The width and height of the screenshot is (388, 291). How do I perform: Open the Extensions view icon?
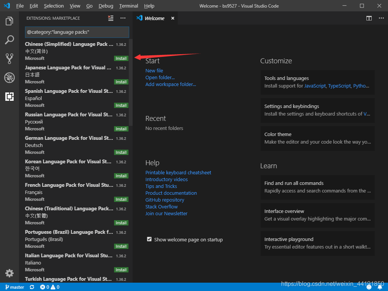(x=9, y=97)
